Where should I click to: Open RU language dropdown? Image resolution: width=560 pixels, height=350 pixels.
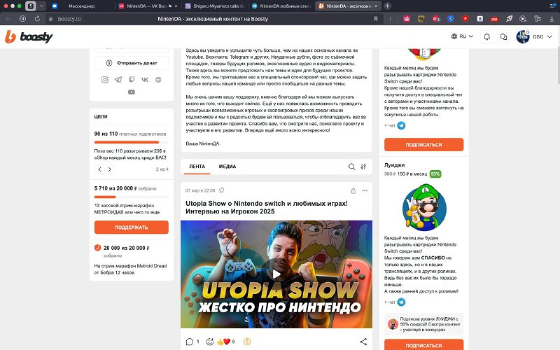(x=462, y=36)
